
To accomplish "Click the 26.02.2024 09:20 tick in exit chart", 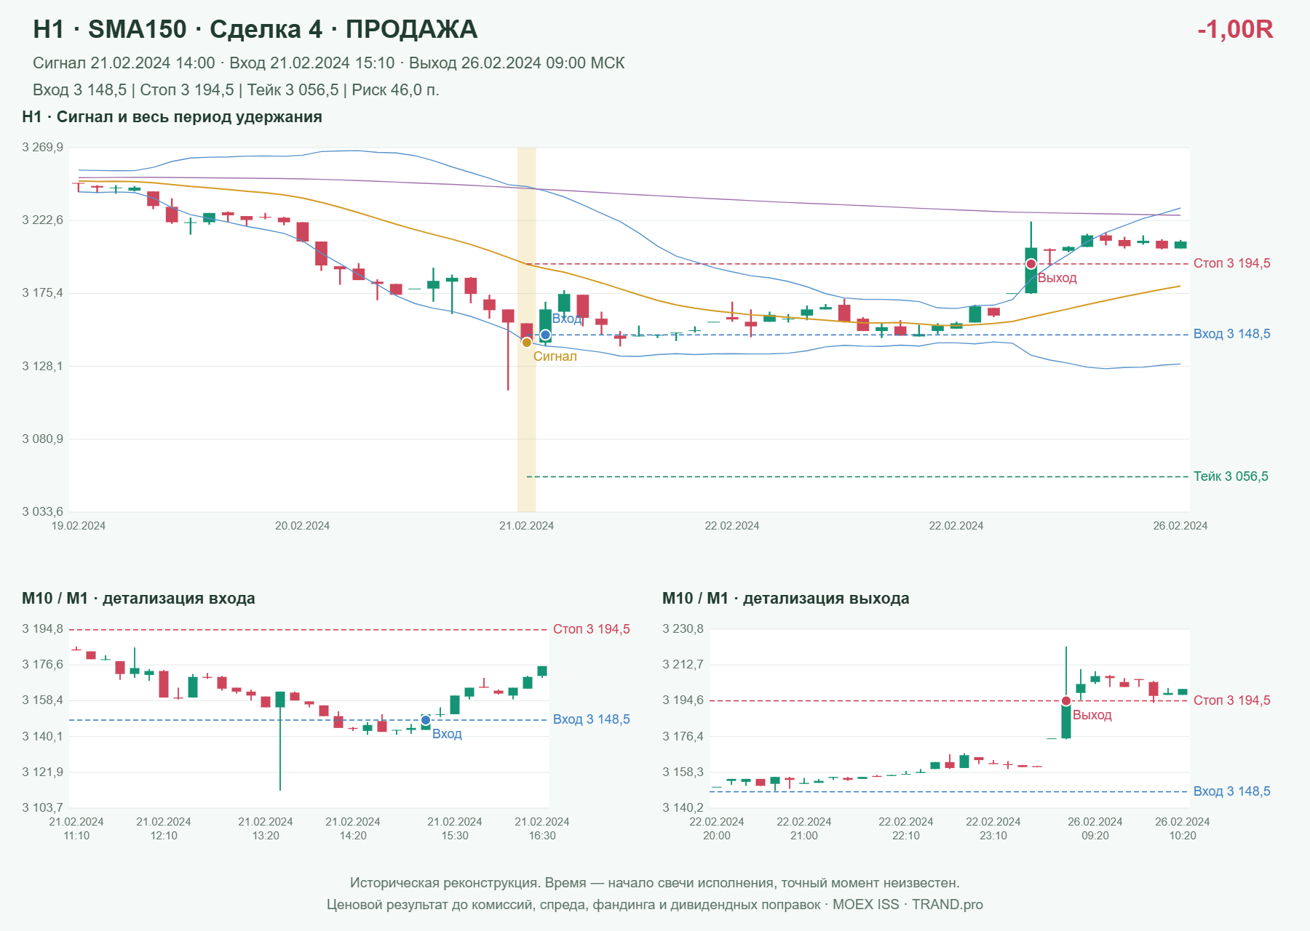I will (1095, 828).
